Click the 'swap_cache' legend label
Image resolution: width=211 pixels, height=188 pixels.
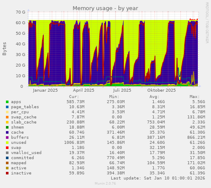[x=24, y=117]
